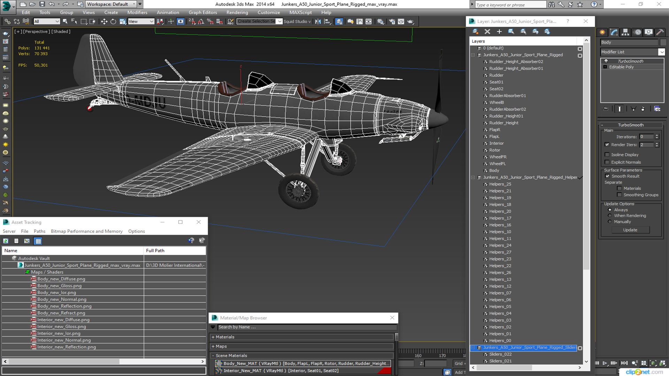Click Table View icon in Asset Tracking
The image size is (669, 376).
click(38, 241)
